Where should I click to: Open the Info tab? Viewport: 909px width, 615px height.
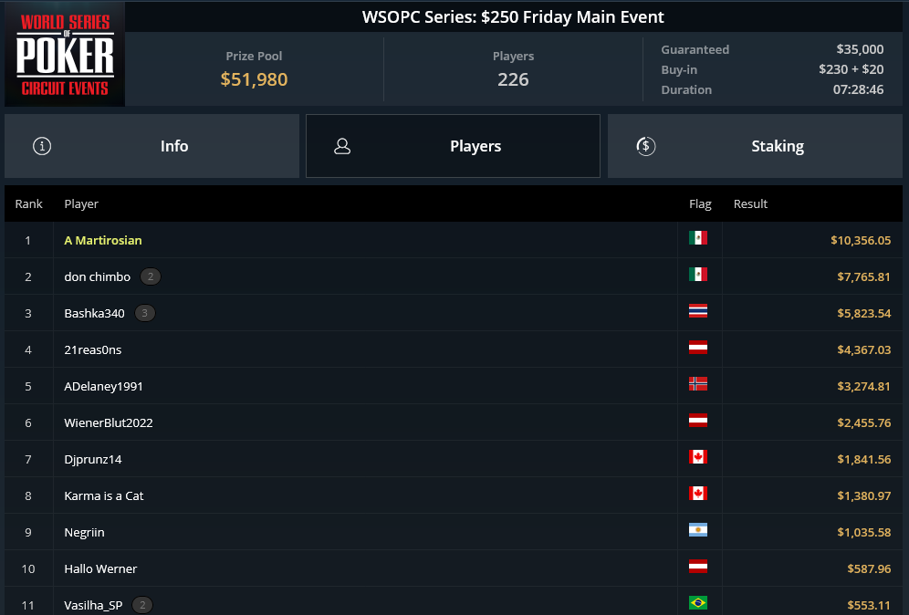click(x=151, y=146)
